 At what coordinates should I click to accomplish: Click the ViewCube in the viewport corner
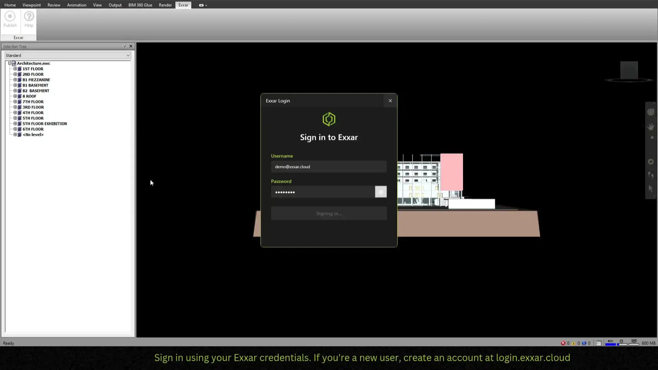click(x=629, y=71)
